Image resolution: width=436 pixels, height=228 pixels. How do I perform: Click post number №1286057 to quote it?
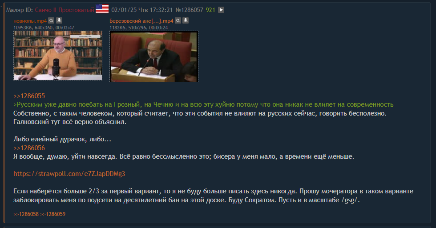coord(190,10)
